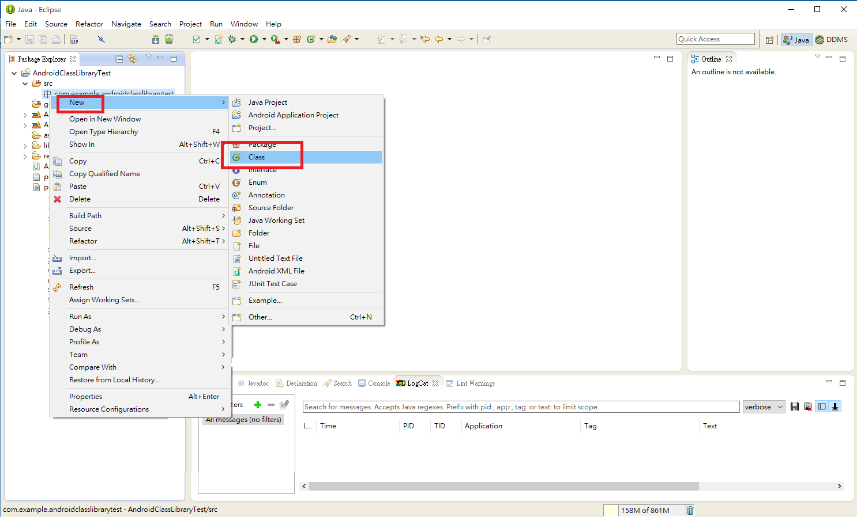
Task: Choose Interface from the New submenu
Action: tap(306, 170)
